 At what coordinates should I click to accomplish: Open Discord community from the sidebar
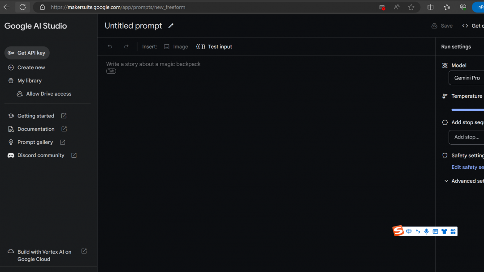point(41,155)
